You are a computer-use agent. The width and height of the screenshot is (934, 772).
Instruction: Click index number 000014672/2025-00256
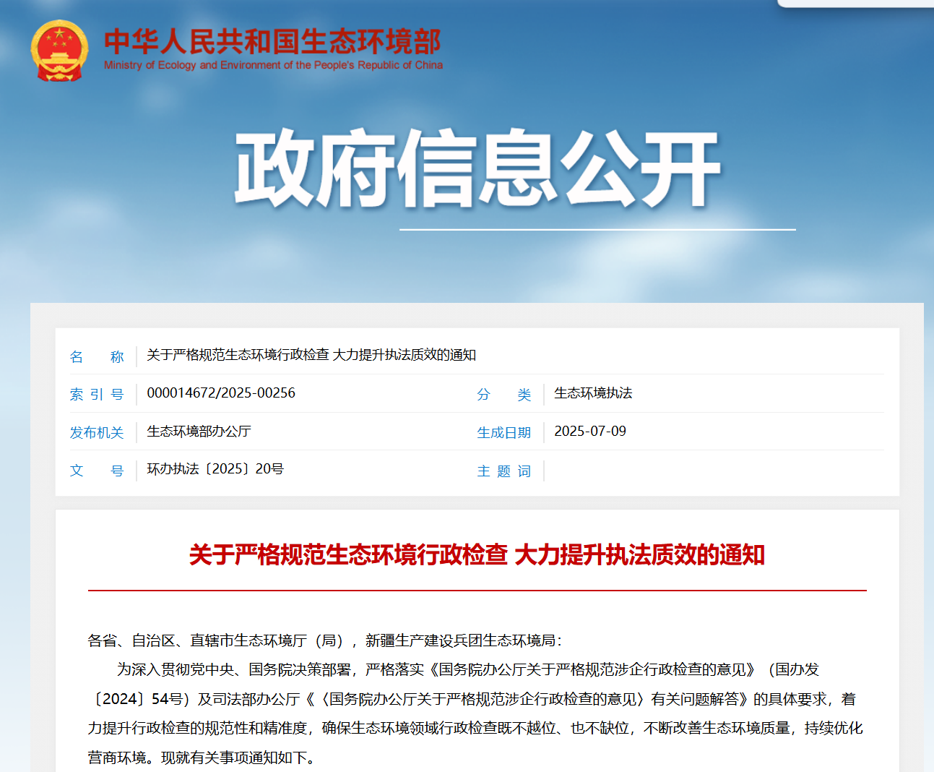(221, 393)
